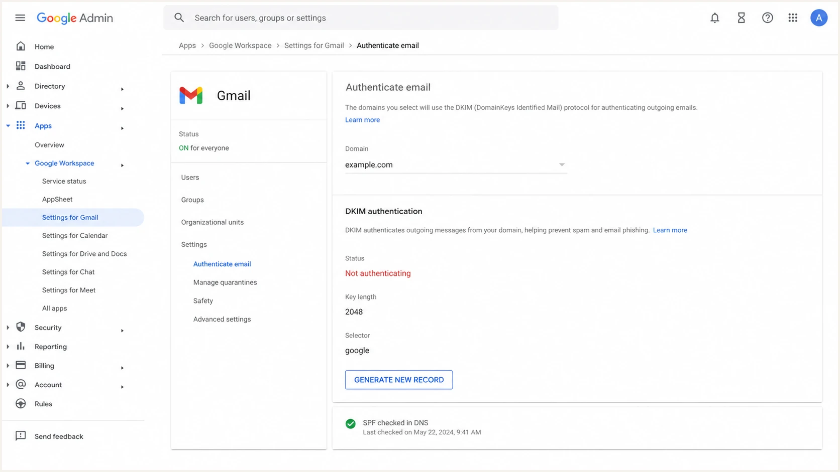Open Home in the sidebar
Screen dimensions: 840x472
(44, 47)
